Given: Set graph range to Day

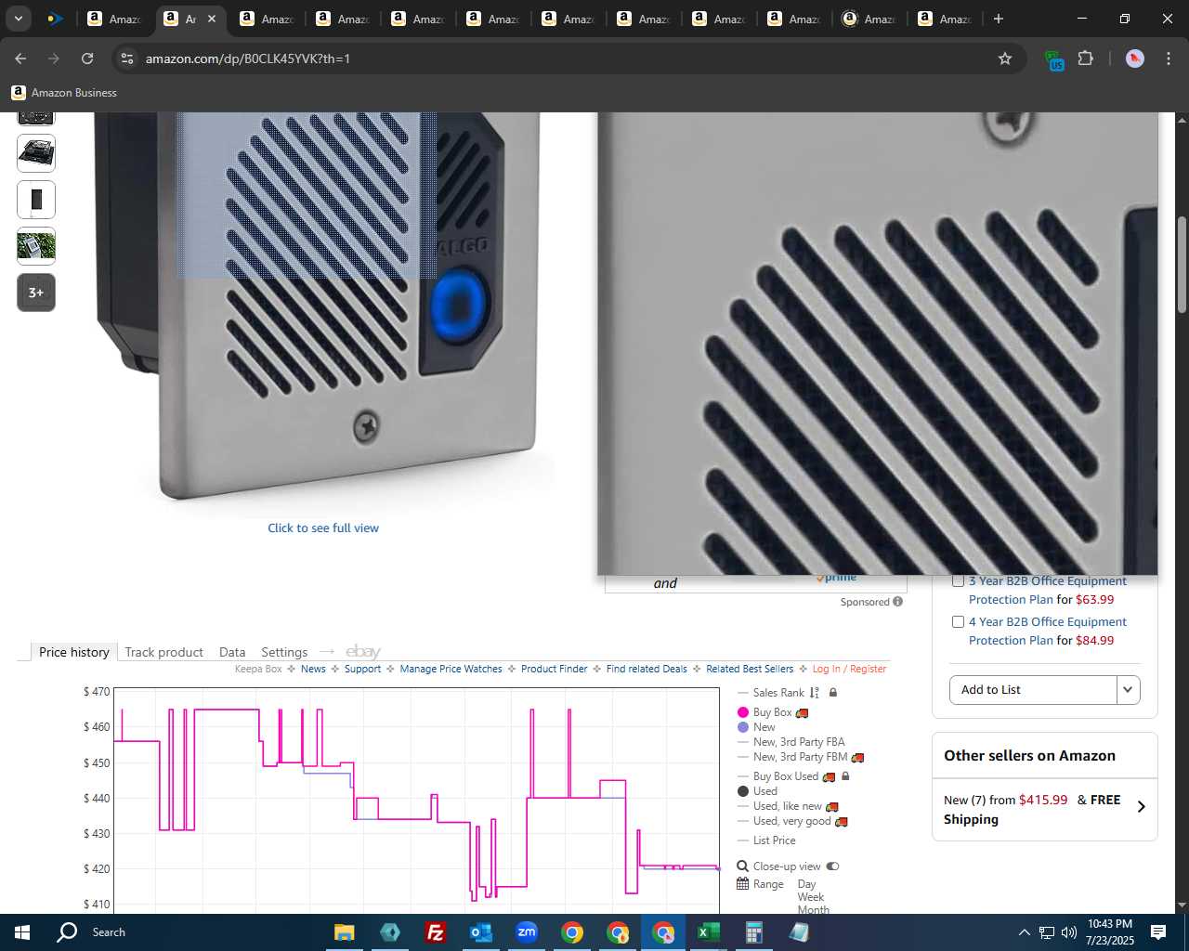Looking at the screenshot, I should click(806, 884).
